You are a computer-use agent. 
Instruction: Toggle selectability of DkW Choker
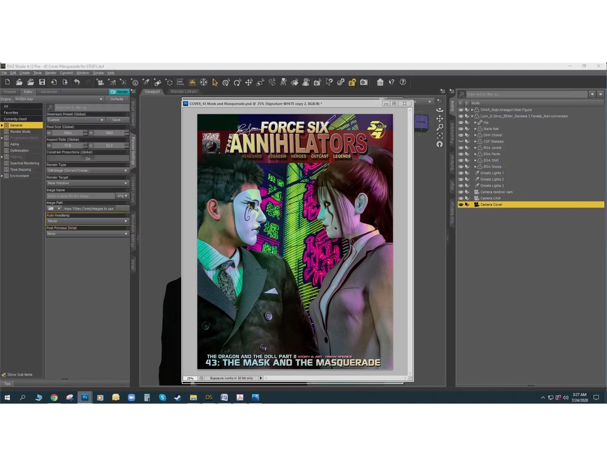pyautogui.click(x=467, y=135)
